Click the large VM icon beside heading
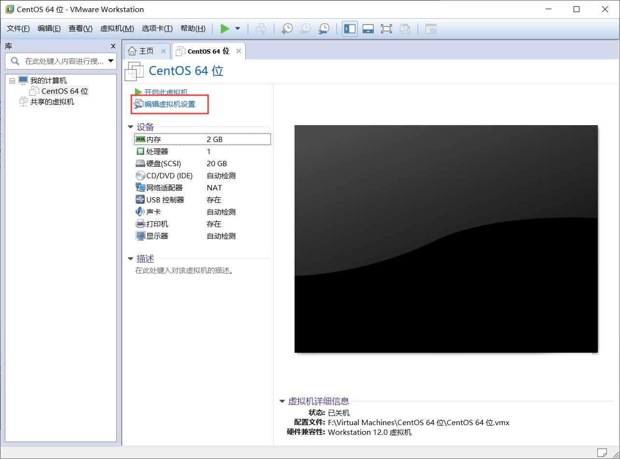620x459 pixels. click(134, 71)
